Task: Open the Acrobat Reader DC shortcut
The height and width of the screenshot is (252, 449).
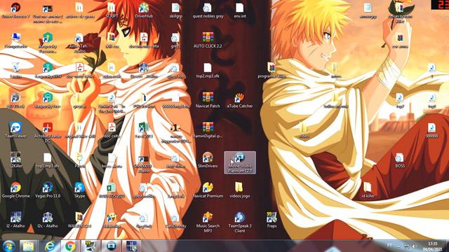Action: 48,132
